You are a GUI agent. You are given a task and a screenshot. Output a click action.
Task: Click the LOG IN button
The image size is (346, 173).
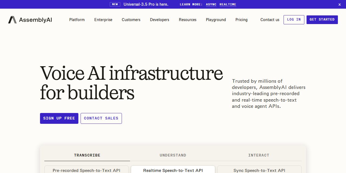[294, 20]
